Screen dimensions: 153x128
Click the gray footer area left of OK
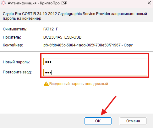(42, 121)
